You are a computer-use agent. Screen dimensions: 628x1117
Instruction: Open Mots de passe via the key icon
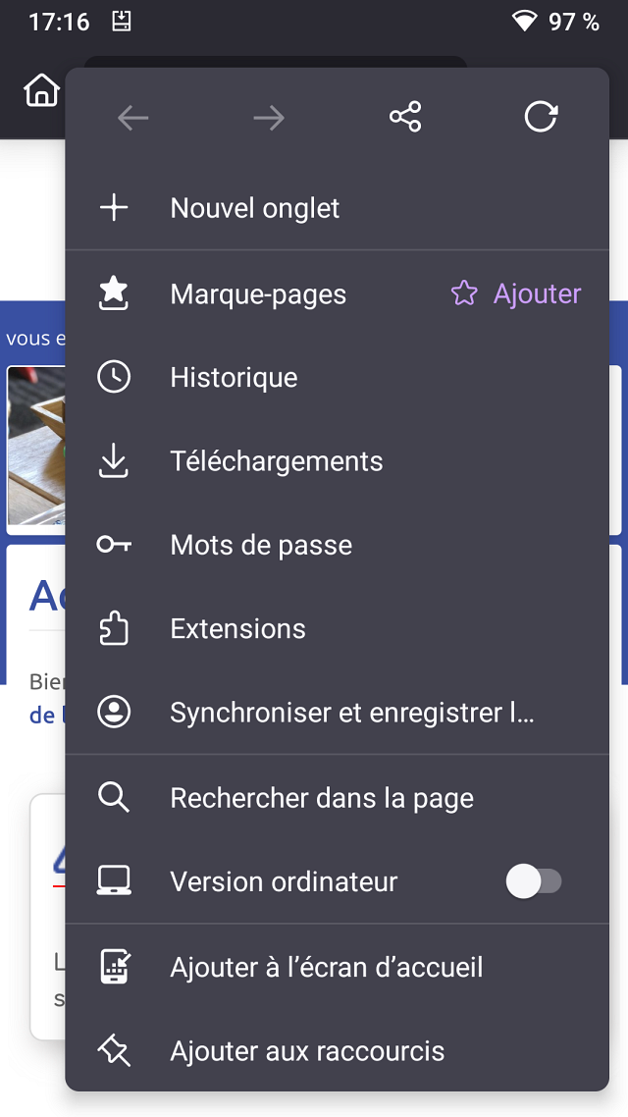(114, 544)
